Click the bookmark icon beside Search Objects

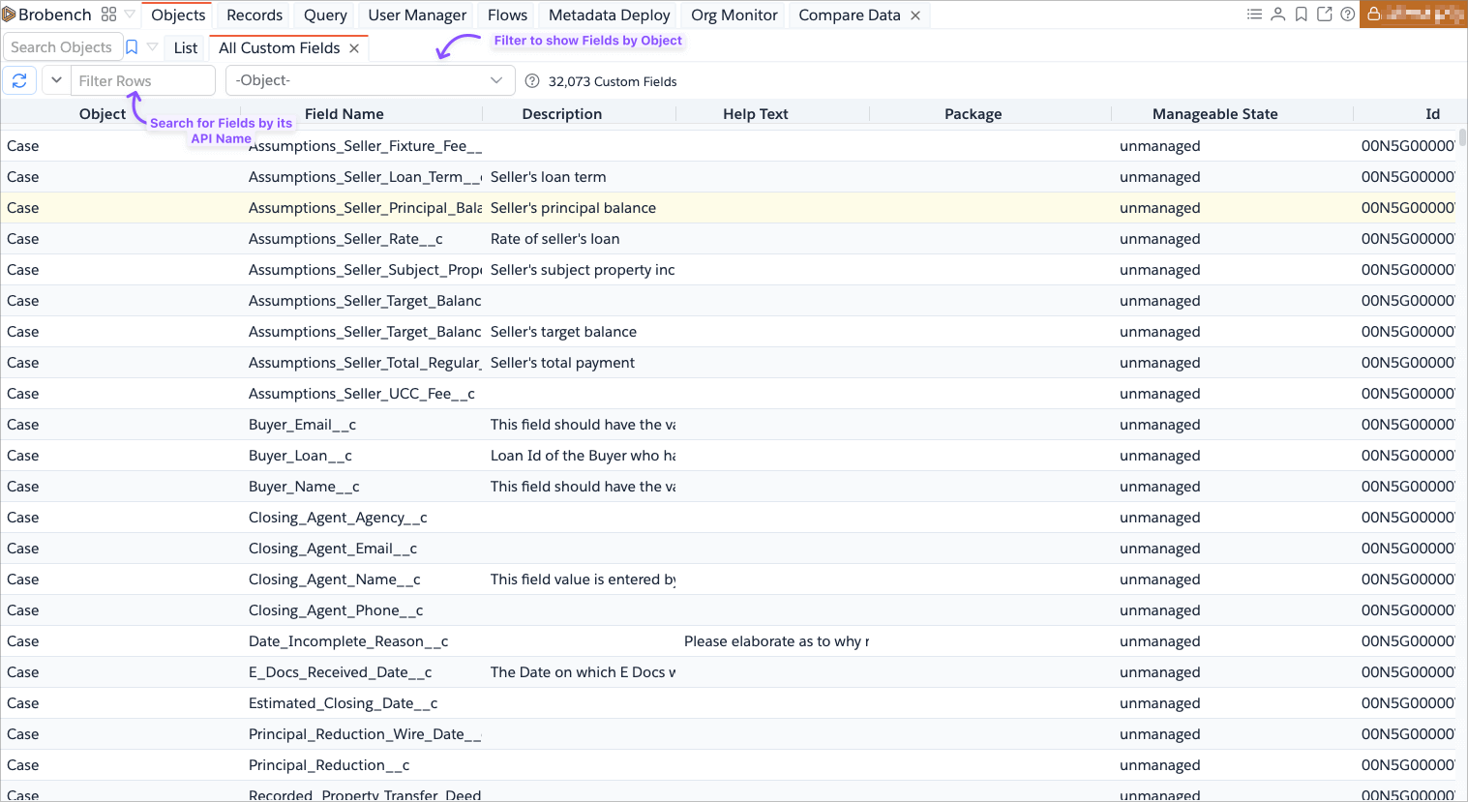coord(132,47)
